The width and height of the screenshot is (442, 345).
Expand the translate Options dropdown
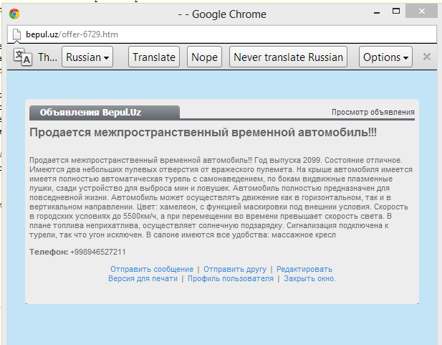click(386, 57)
